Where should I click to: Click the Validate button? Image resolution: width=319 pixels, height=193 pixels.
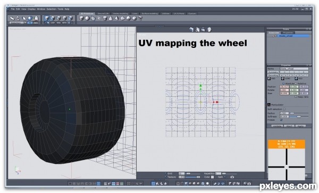[x=277, y=126]
